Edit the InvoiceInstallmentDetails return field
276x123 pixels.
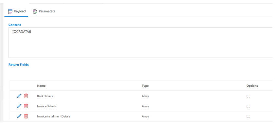point(19,116)
